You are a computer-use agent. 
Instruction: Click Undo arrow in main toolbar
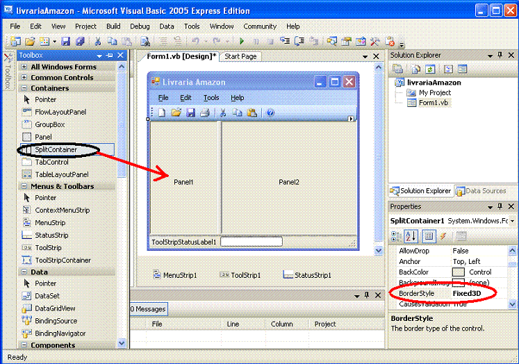tap(196, 42)
